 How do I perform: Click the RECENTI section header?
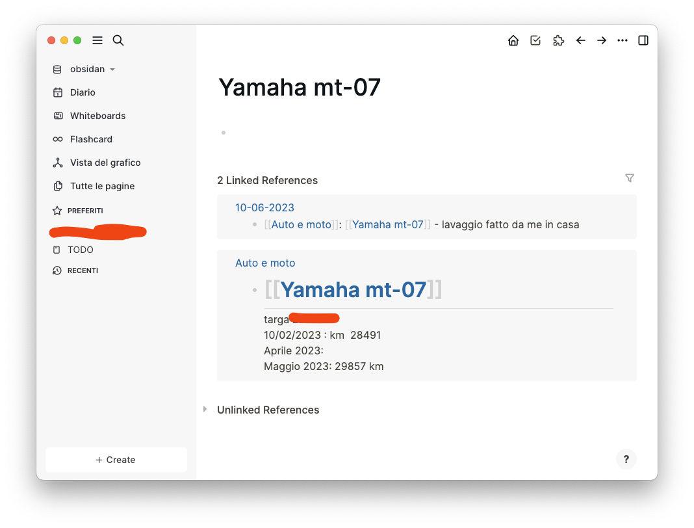tap(83, 271)
